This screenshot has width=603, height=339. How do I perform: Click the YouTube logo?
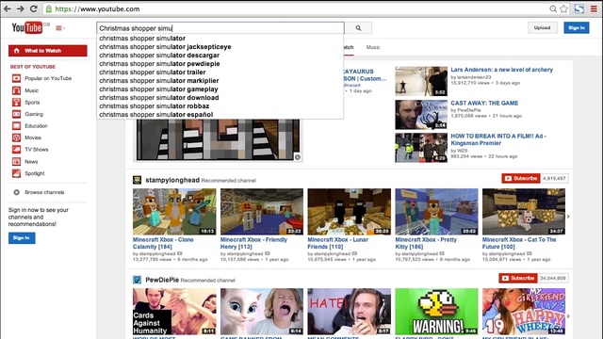click(27, 27)
